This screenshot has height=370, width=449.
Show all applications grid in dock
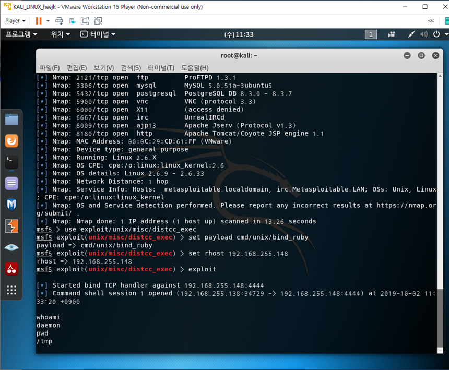[x=11, y=290]
